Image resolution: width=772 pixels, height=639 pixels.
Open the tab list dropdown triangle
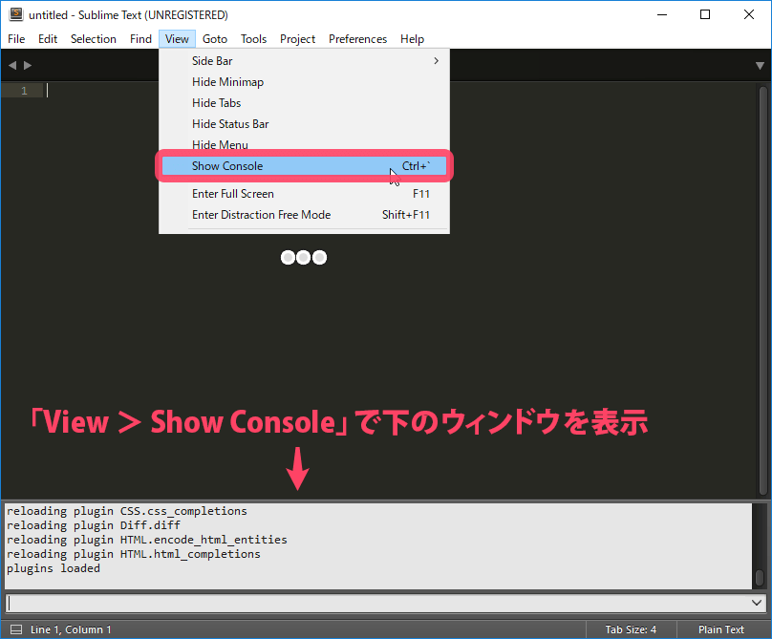(x=760, y=66)
